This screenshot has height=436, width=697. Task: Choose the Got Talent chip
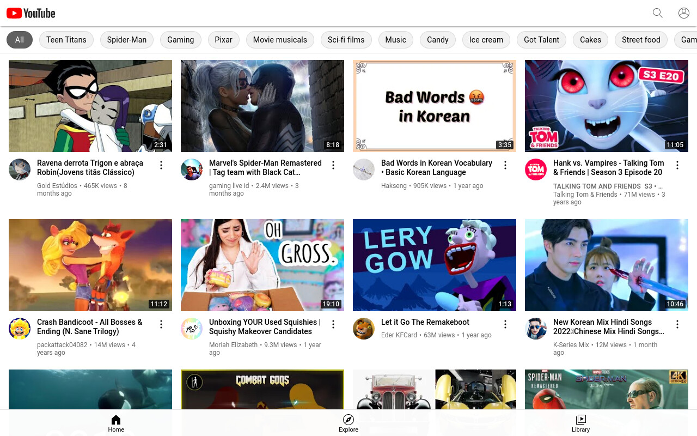(x=542, y=40)
